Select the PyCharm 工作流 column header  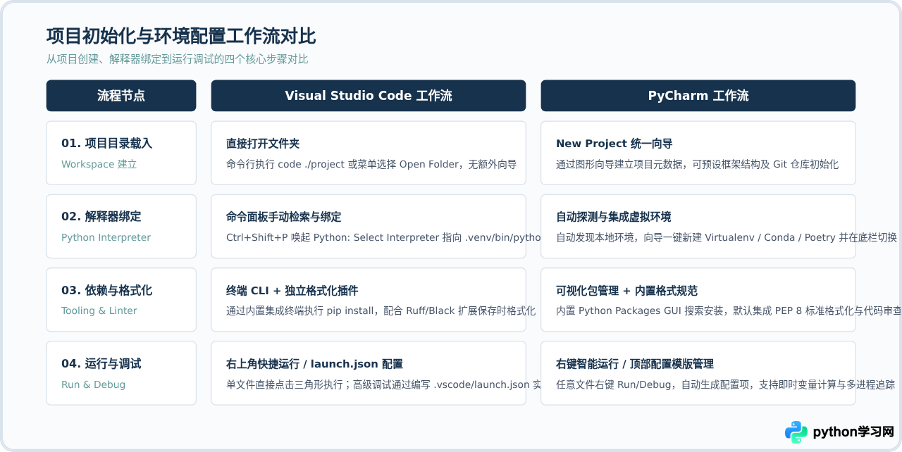click(x=698, y=96)
